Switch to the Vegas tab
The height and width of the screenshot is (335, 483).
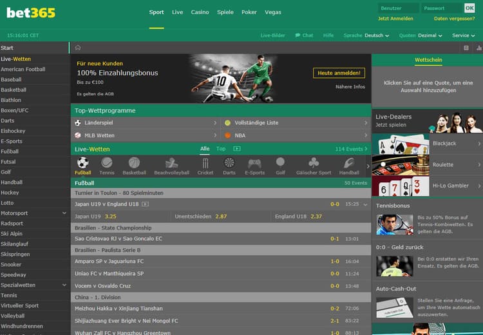pyautogui.click(x=273, y=12)
